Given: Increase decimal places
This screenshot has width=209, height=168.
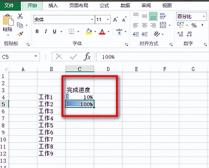Looking at the screenshot, I should pyautogui.click(x=180, y=34).
